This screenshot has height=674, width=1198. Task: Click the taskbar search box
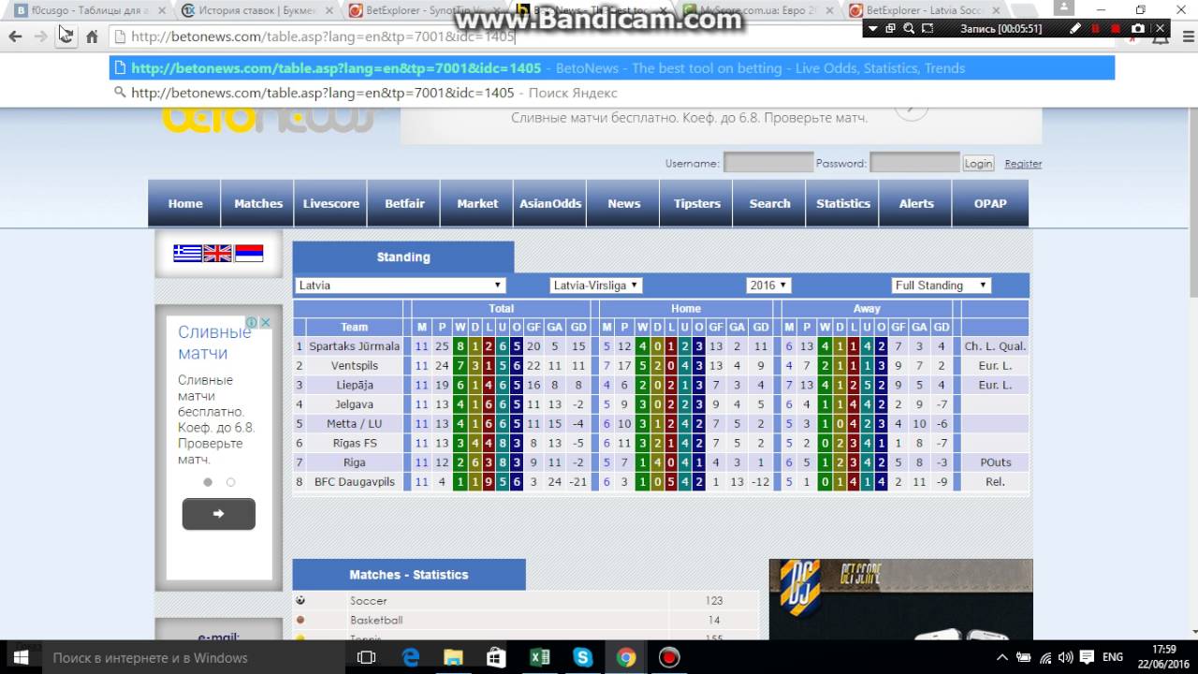coord(194,657)
